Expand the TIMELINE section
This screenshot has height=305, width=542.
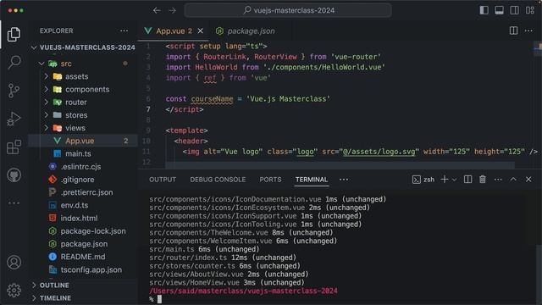[83, 298]
